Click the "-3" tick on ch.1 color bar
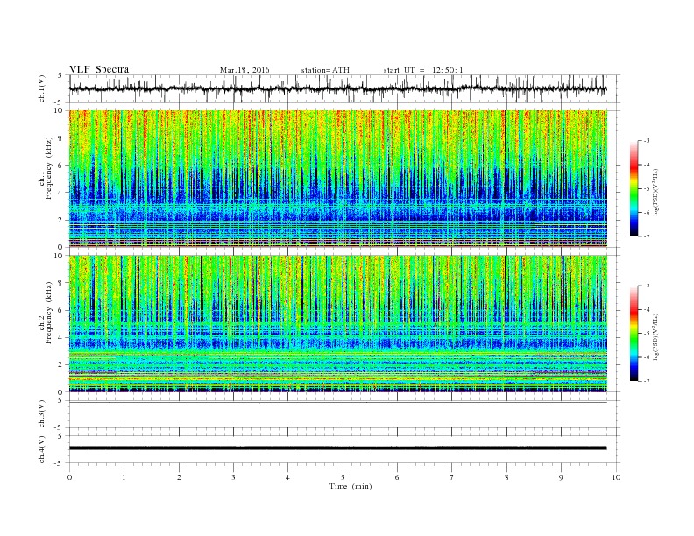 (647, 141)
